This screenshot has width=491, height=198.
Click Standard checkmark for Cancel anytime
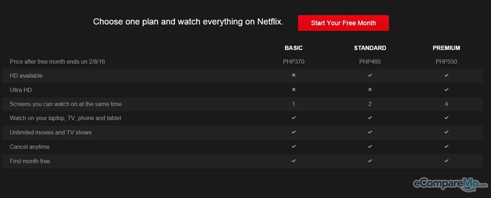coord(370,147)
